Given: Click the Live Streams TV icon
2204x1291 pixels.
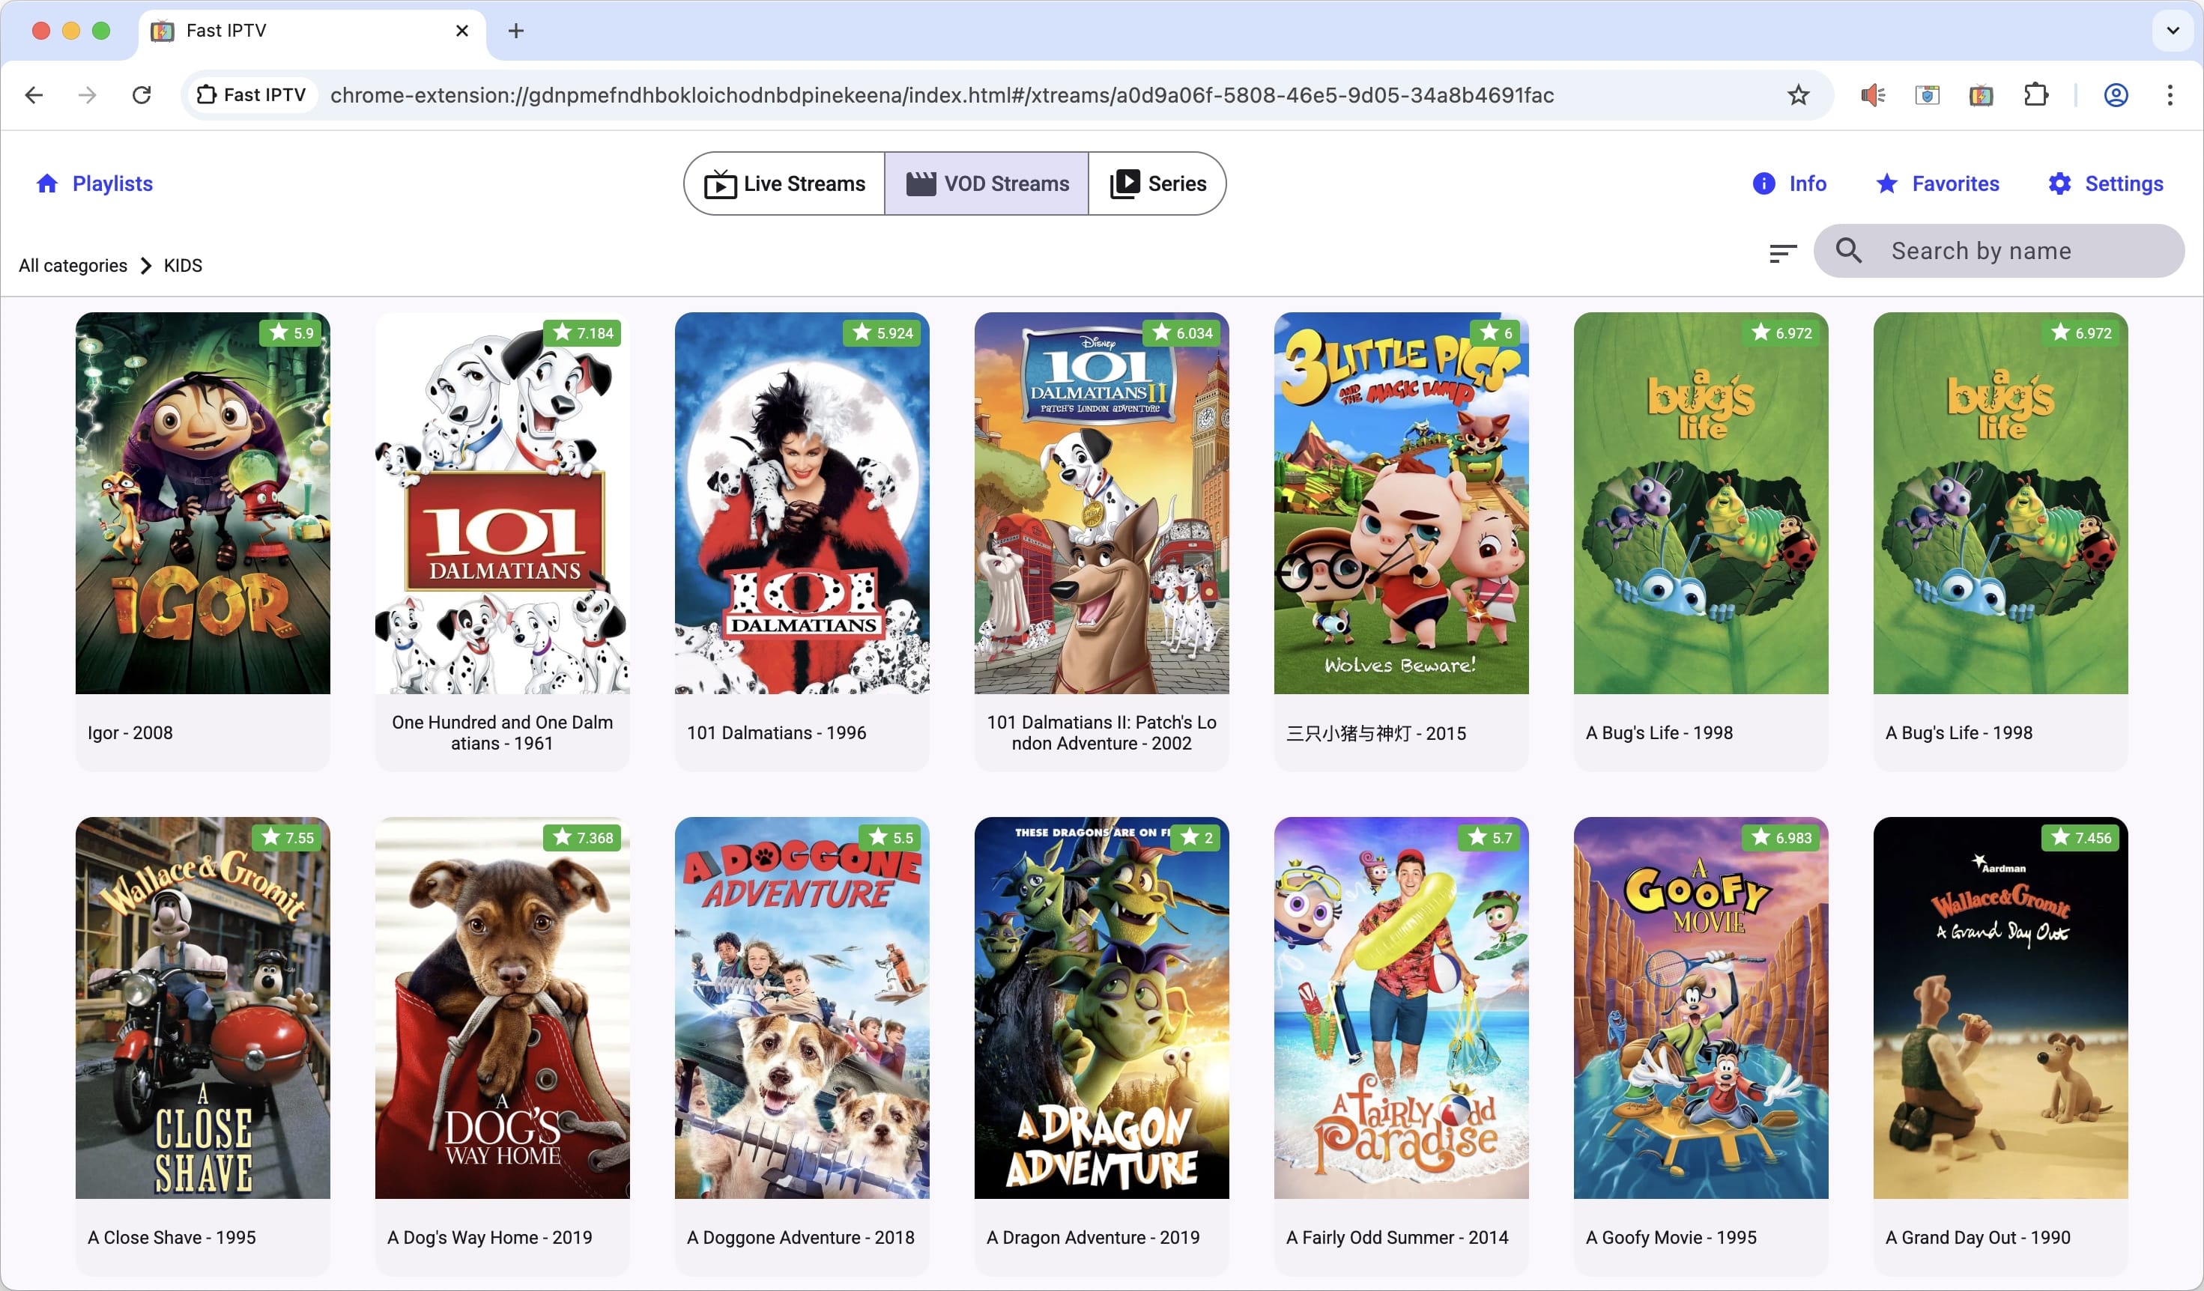Looking at the screenshot, I should point(720,184).
